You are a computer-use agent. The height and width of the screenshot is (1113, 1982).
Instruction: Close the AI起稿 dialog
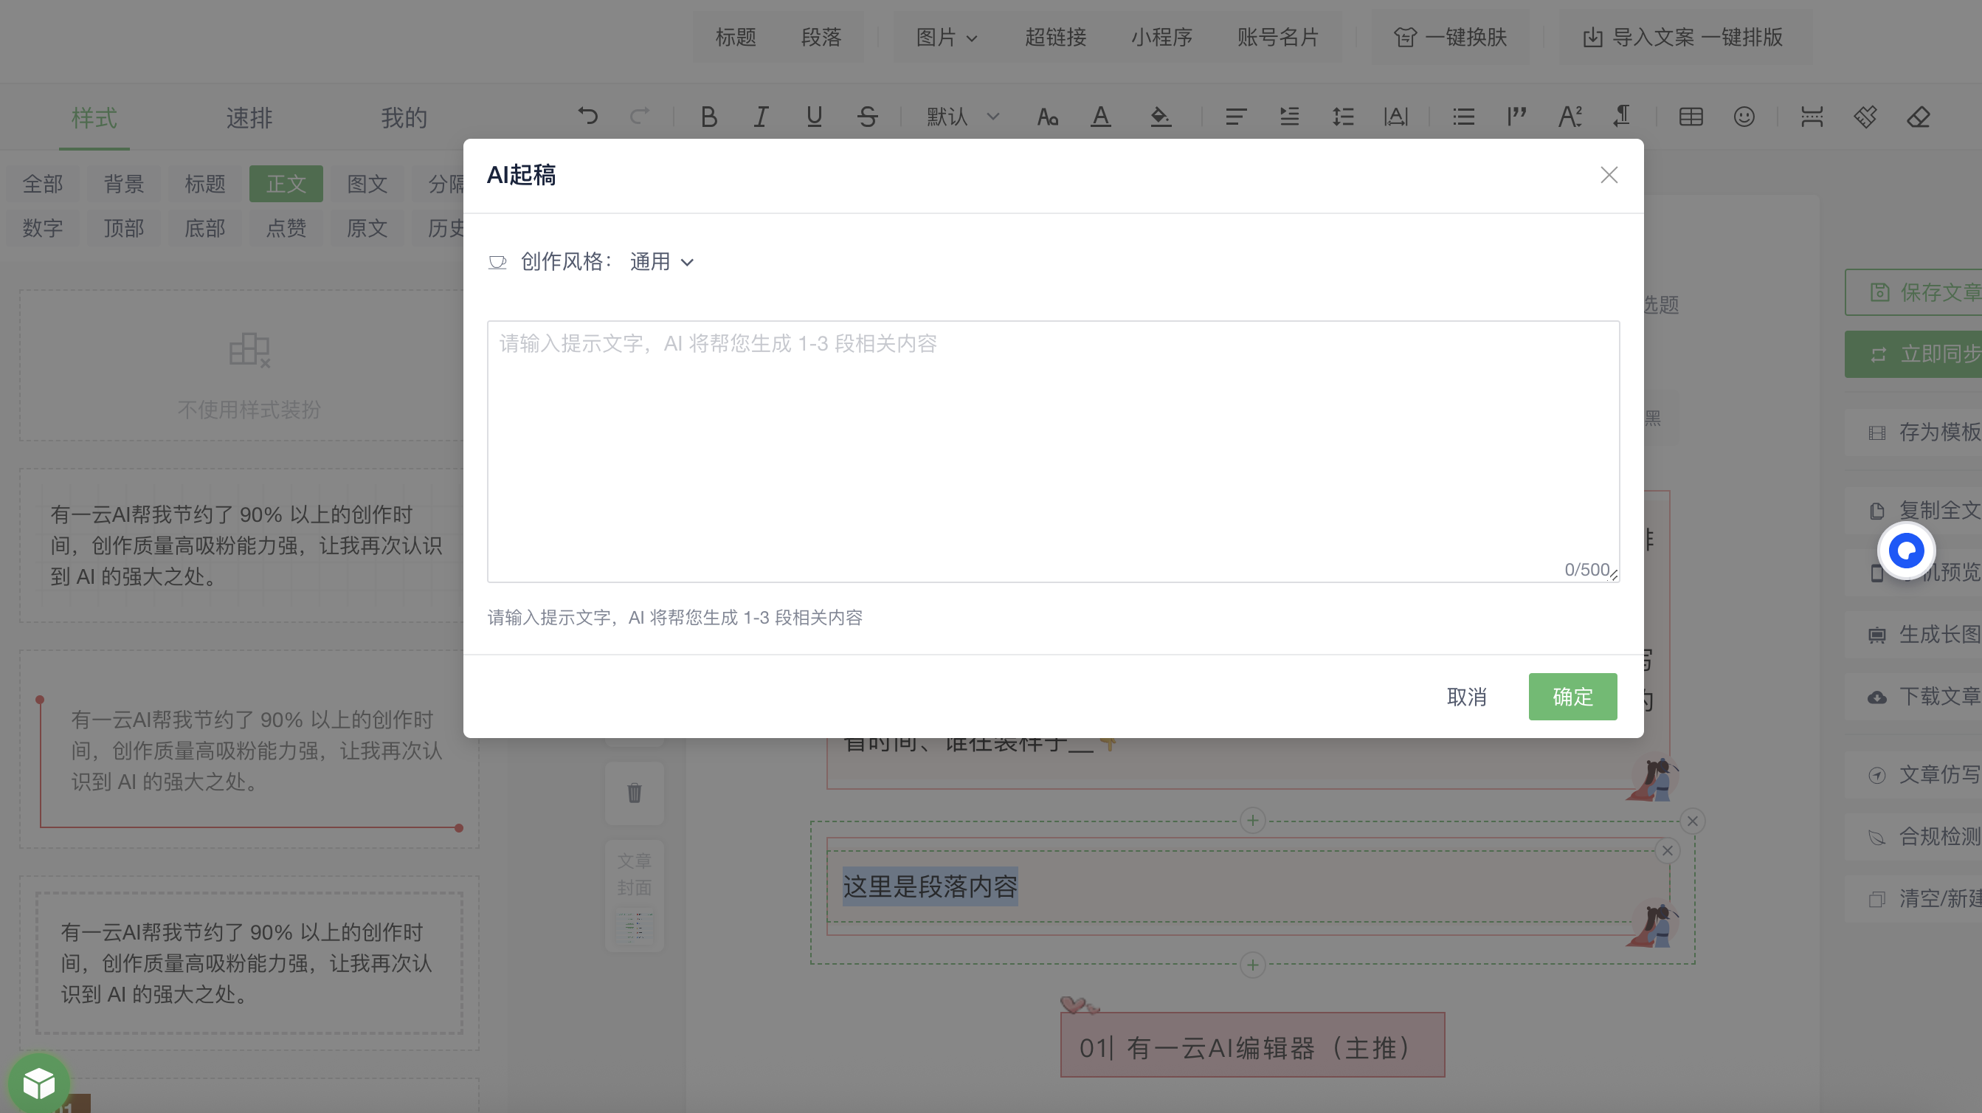1609,176
